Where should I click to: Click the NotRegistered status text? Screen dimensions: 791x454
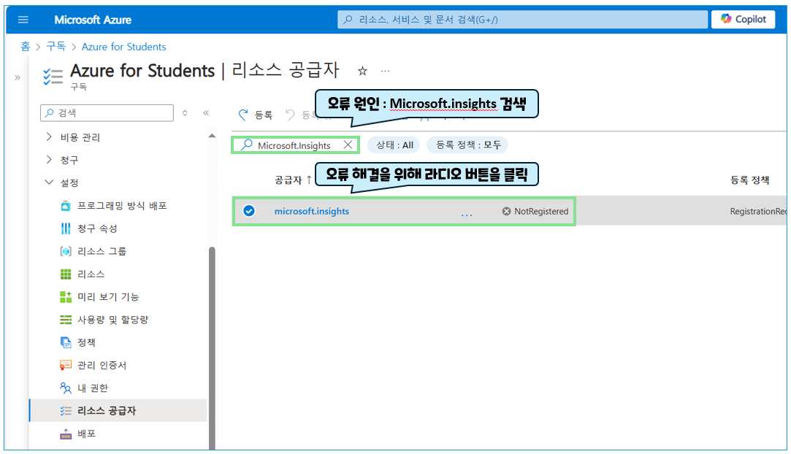click(541, 212)
